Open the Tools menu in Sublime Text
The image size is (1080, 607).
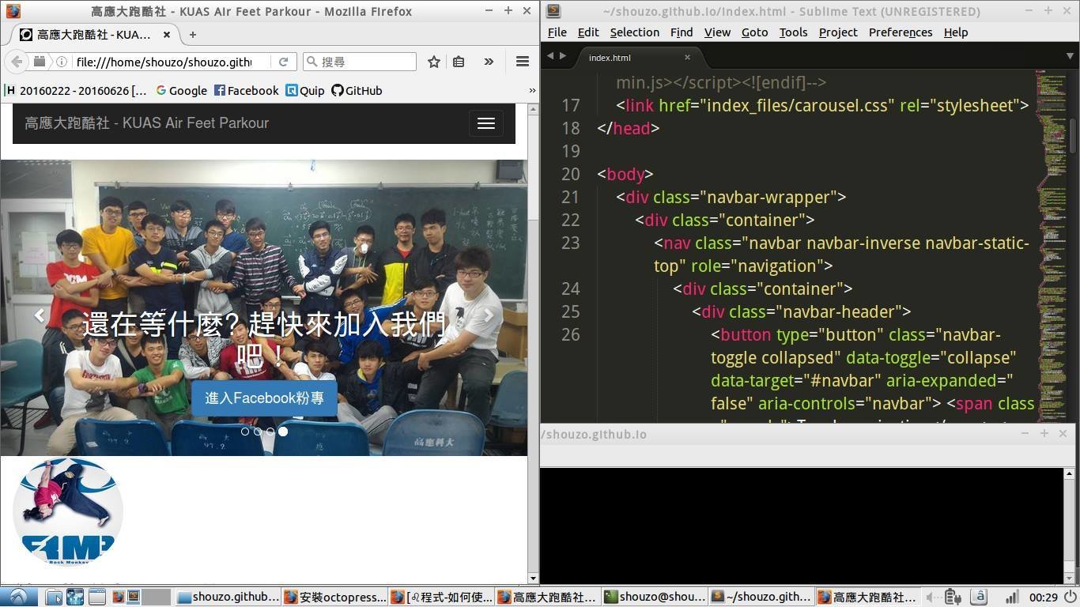click(x=793, y=32)
